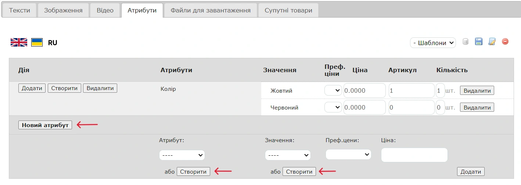Expand the Атрибут selection dropdown
Screen dimensions: 521x185
pos(182,155)
